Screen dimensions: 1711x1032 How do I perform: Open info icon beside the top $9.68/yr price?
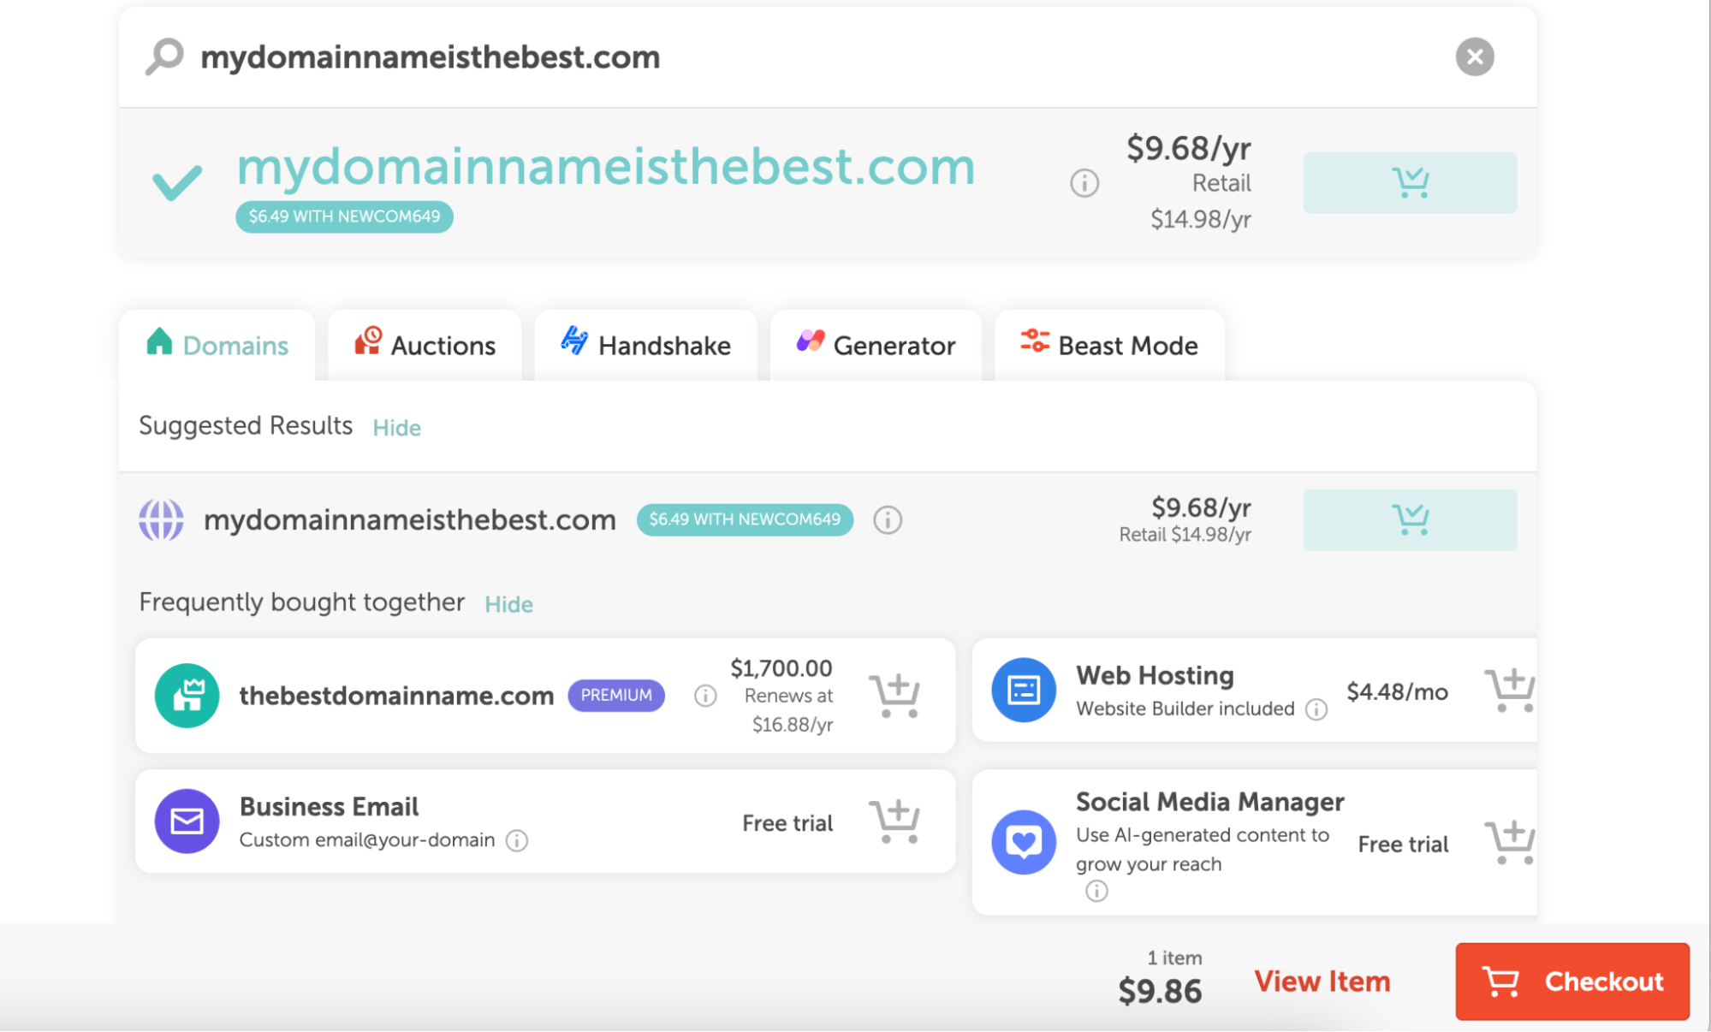click(1084, 183)
